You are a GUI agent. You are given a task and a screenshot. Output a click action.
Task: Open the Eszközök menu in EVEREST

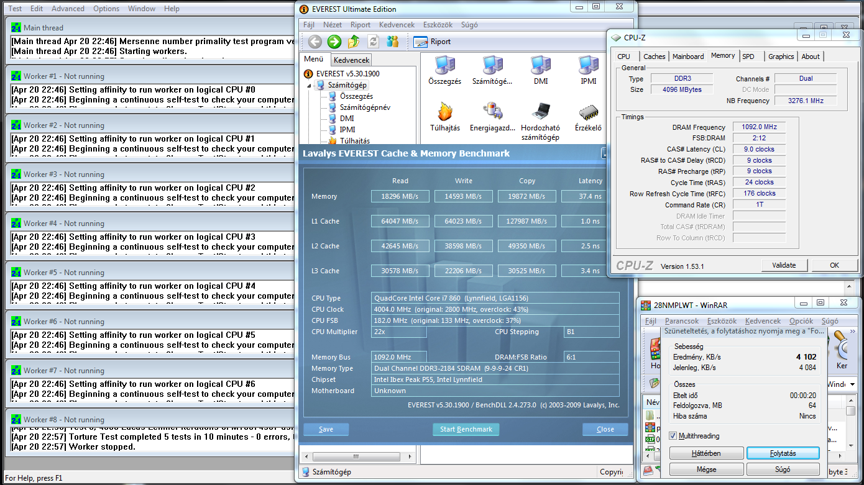(x=438, y=25)
